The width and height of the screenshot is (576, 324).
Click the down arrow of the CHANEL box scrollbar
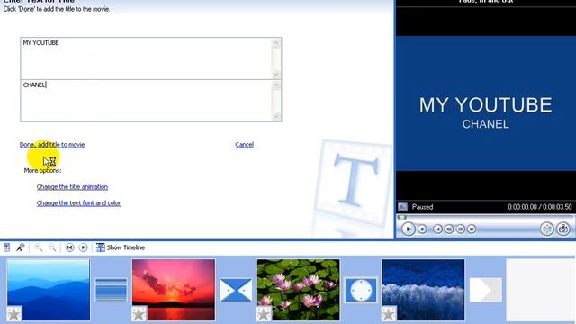(x=276, y=116)
